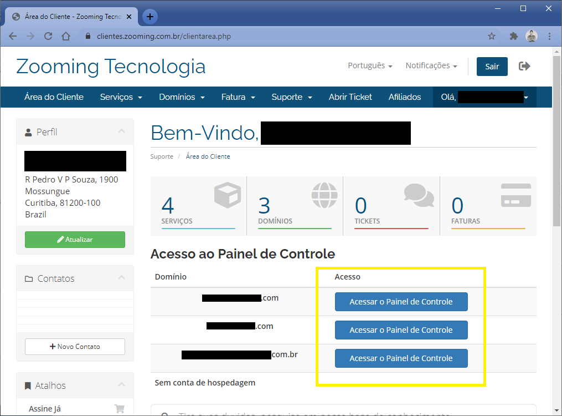Viewport: 562px width, 416px height.
Task: Click the Acesso ao Painel de Controle heading
Action: pyautogui.click(x=243, y=254)
